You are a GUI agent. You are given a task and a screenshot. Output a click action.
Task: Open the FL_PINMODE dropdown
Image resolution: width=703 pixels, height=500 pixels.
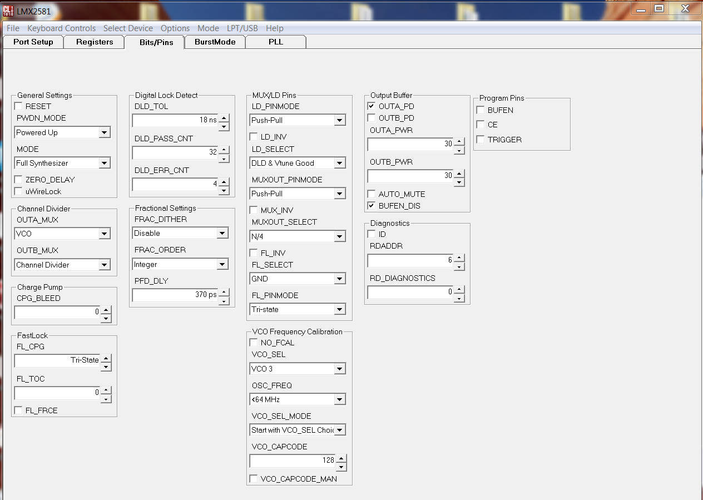(x=340, y=309)
